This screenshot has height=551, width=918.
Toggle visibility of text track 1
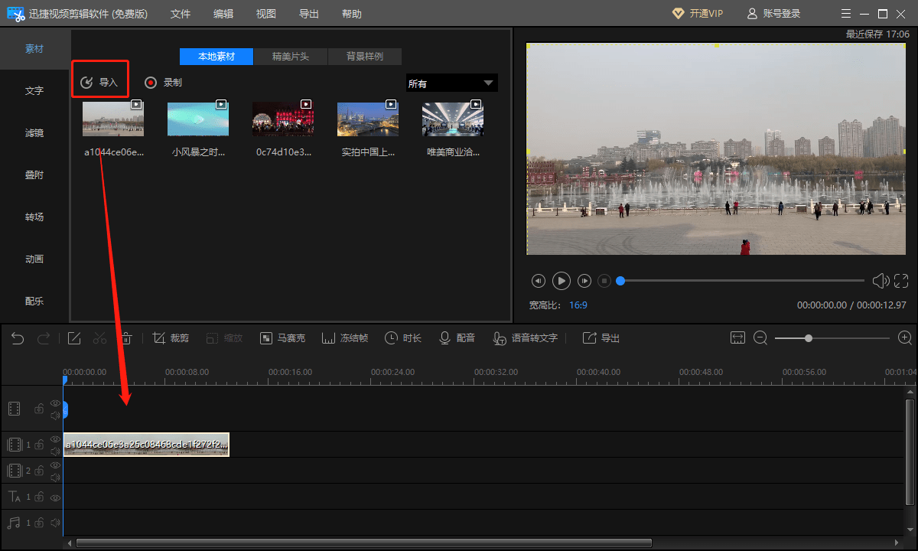[55, 497]
